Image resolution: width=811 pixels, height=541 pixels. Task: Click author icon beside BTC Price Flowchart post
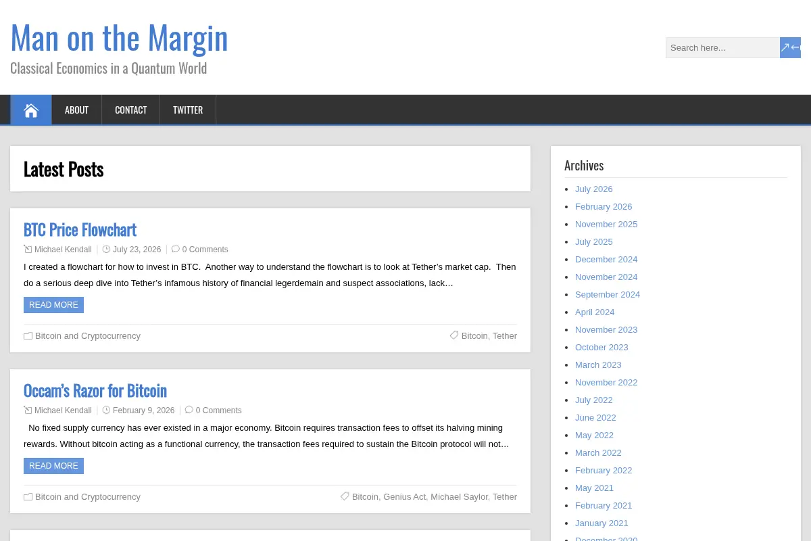pyautogui.click(x=28, y=249)
